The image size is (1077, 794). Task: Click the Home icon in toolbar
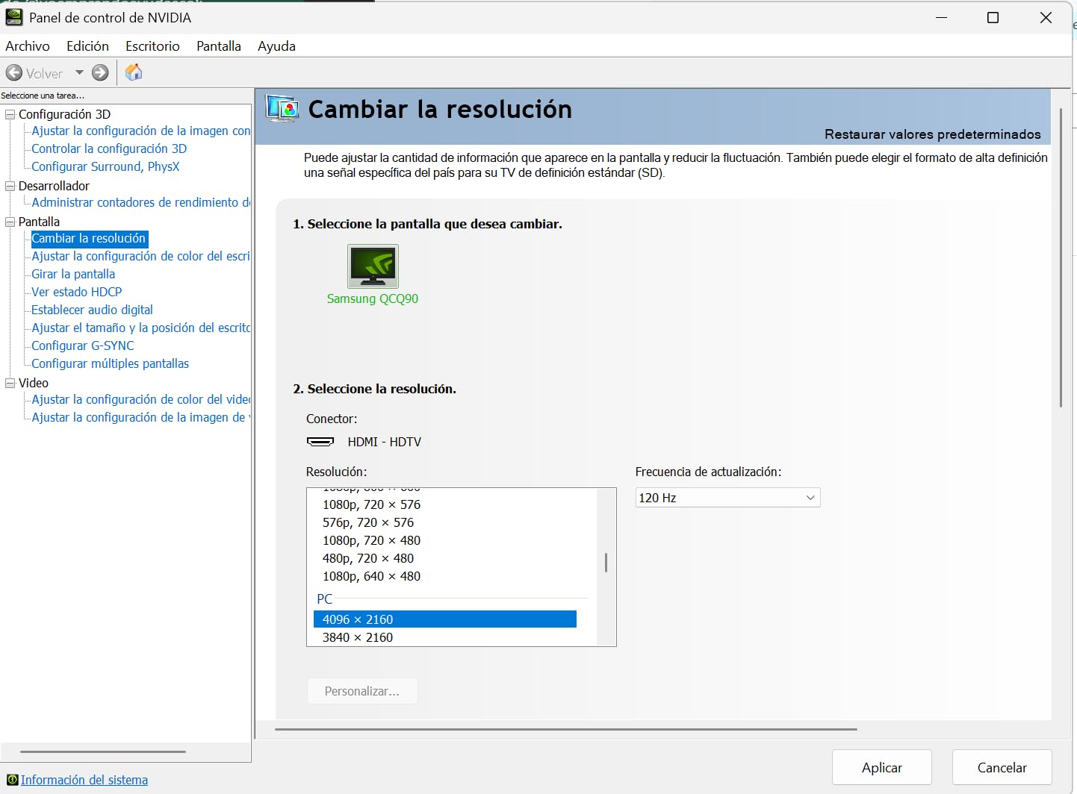pos(134,73)
